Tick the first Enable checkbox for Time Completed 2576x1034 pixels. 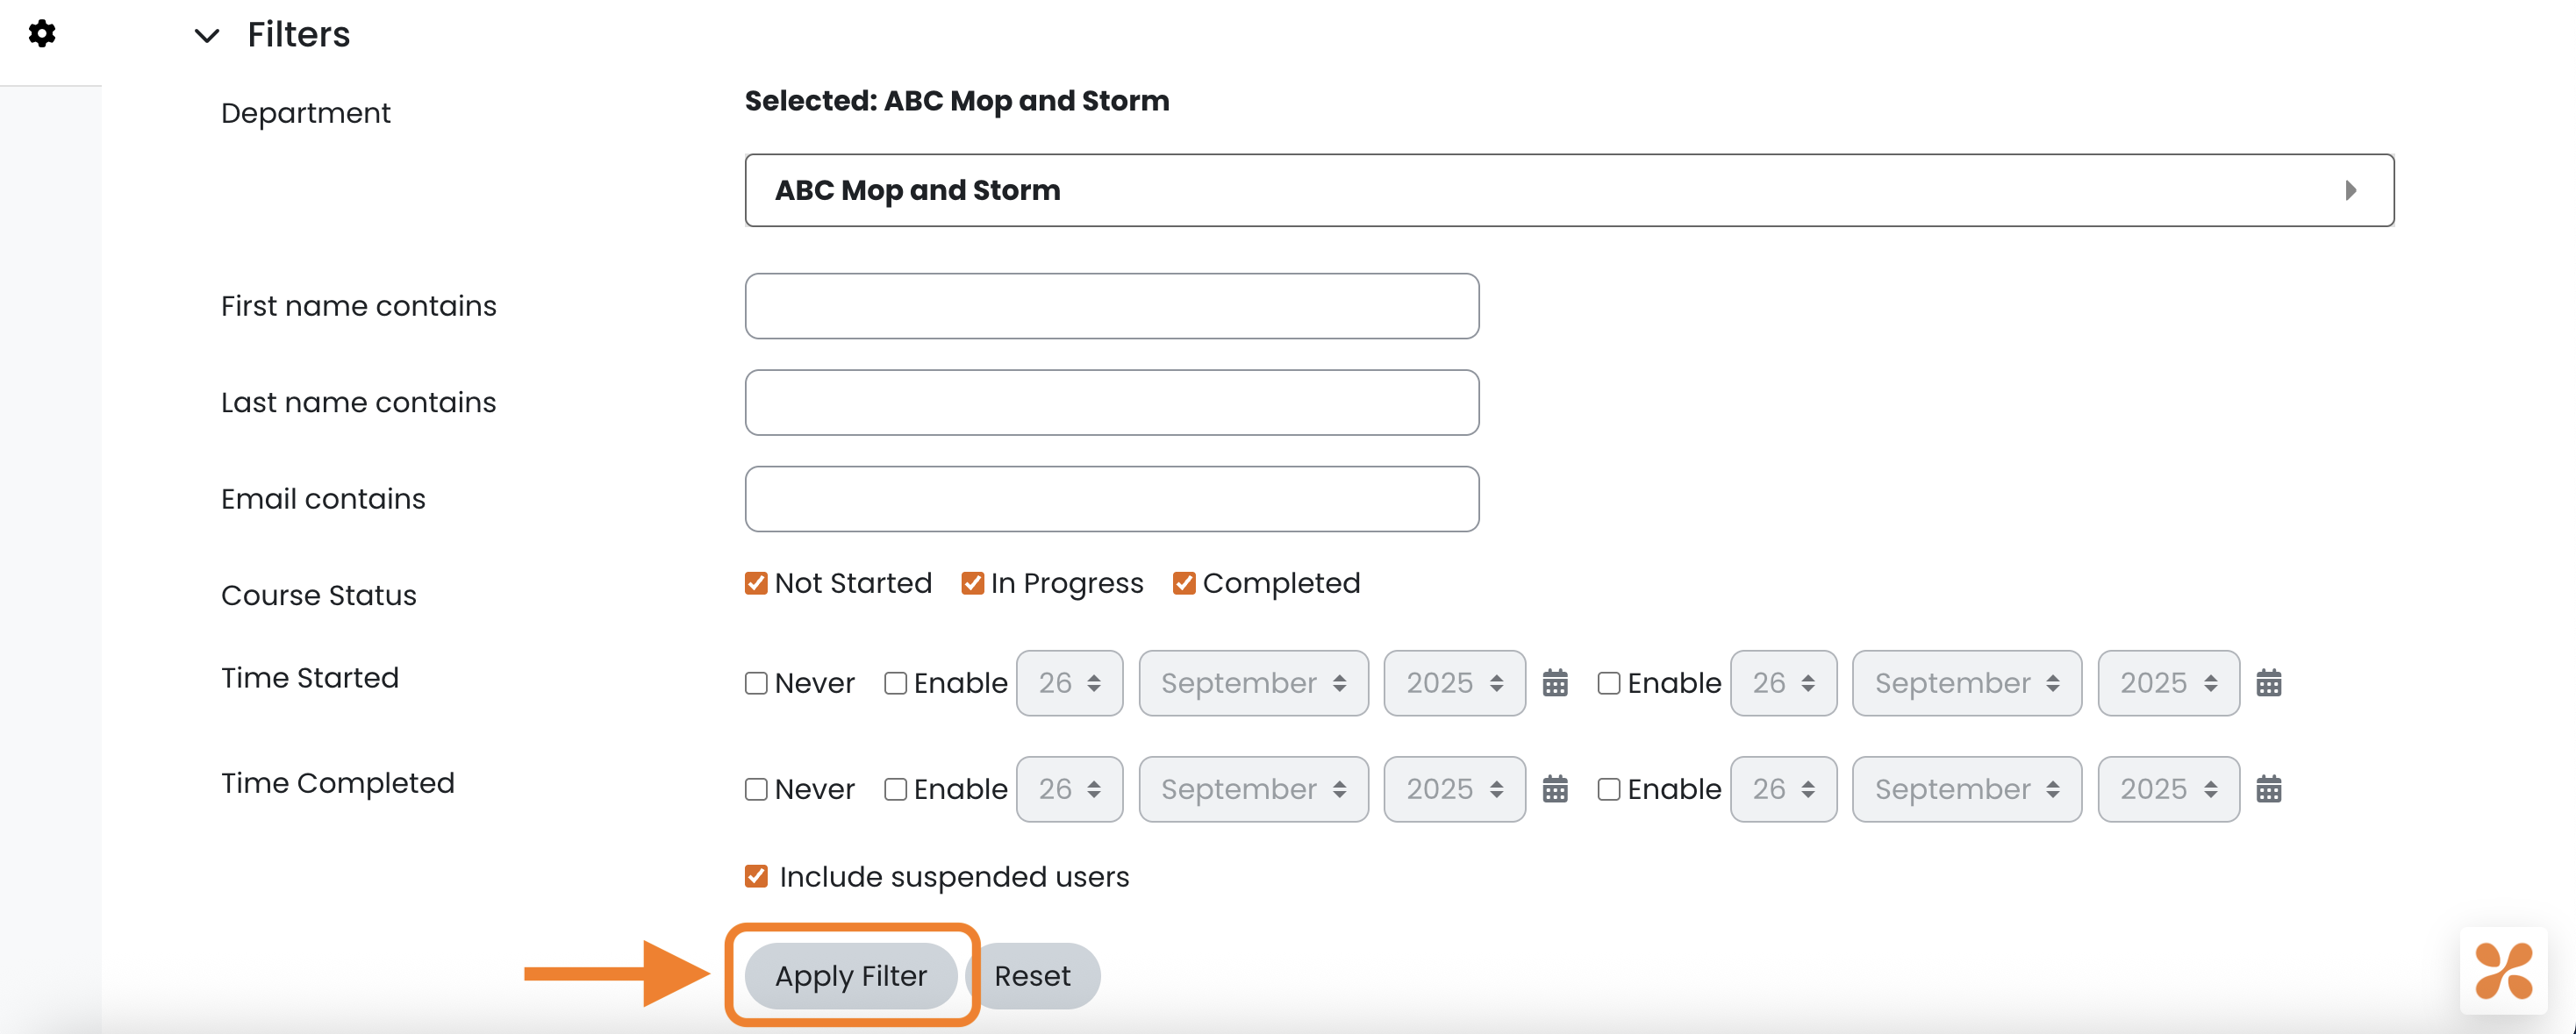(x=895, y=789)
